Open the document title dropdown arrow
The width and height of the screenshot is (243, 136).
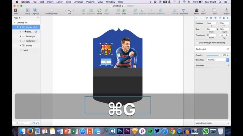click(x=135, y=6)
